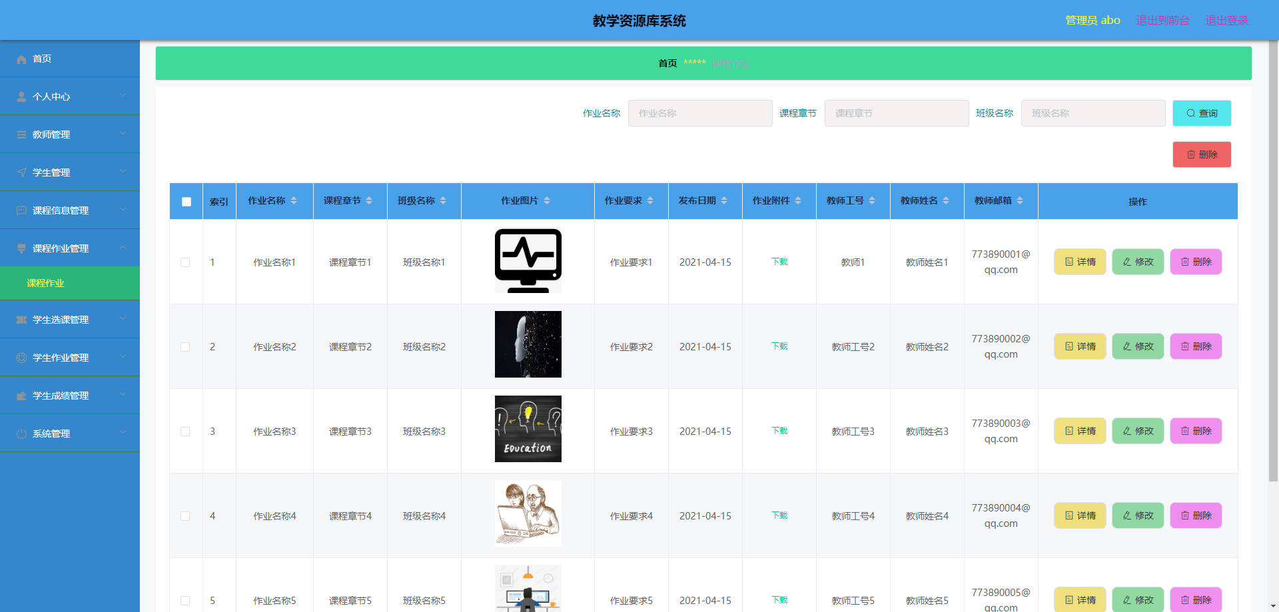
Task: Expand the 学生作业管理 chevron
Action: click(123, 357)
